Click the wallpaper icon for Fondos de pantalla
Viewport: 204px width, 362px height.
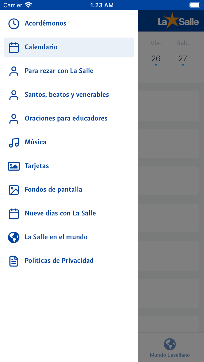pos(13,189)
